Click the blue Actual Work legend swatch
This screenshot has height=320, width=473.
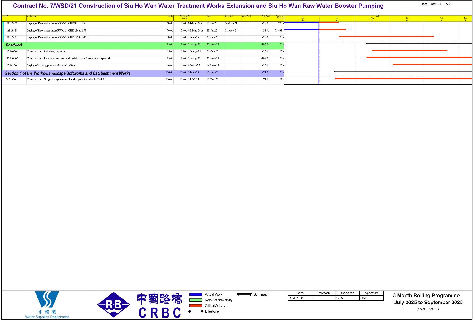point(196,294)
